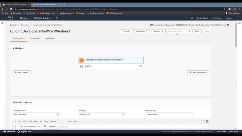Reload the browser page
The image size is (242, 136).
coord(11,9)
